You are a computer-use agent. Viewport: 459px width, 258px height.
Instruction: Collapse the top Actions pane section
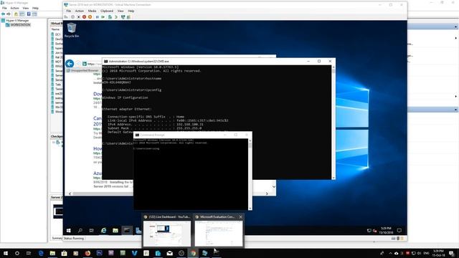(456, 27)
